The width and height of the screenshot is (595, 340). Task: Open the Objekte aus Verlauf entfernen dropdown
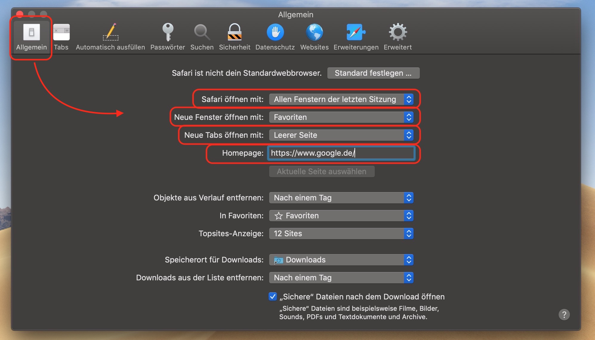(x=341, y=198)
